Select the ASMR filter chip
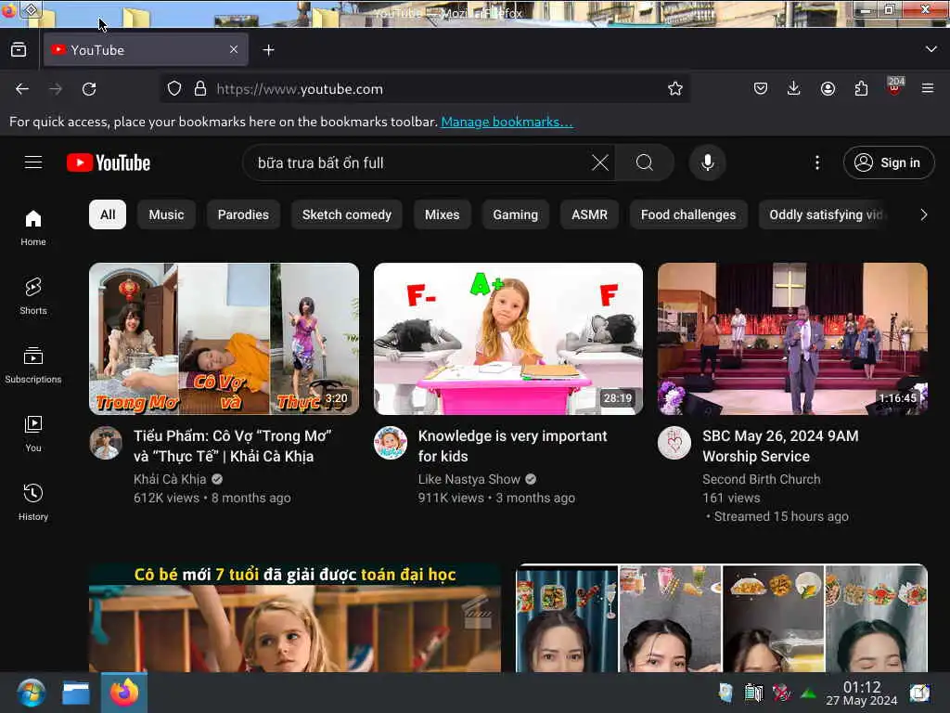This screenshot has width=950, height=713. coord(589,214)
